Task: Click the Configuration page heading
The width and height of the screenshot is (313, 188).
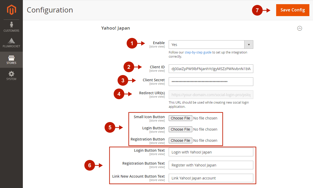Action: pyautogui.click(x=50, y=10)
